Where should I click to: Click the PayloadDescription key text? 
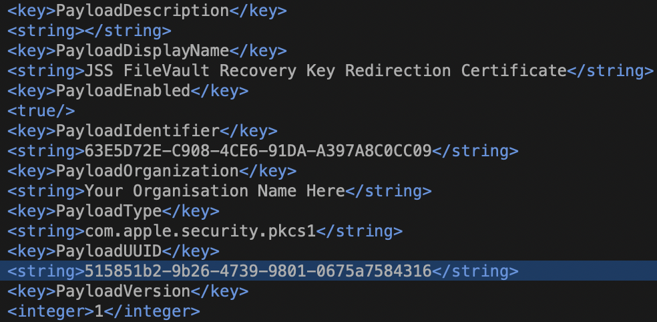click(142, 11)
